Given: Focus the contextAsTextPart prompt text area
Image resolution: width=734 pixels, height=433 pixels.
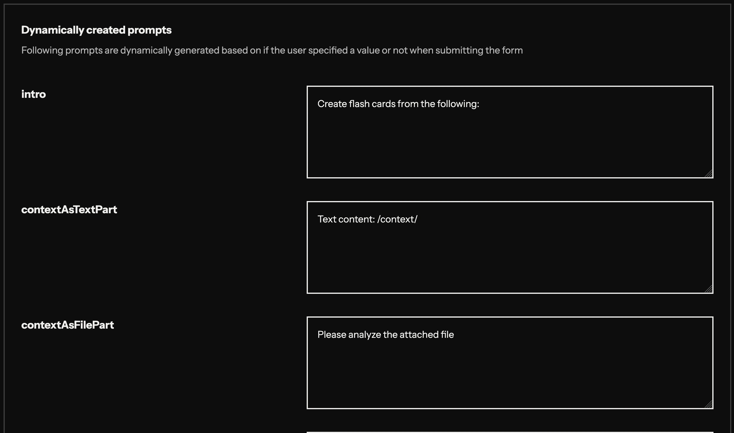Looking at the screenshot, I should point(510,255).
